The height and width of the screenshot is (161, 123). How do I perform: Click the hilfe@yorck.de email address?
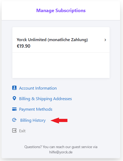coord(61,152)
